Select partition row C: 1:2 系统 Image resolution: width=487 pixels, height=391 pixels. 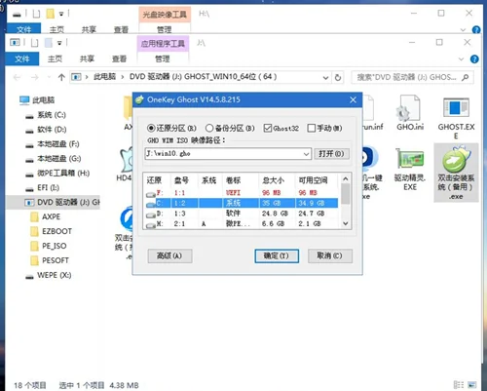tap(242, 203)
